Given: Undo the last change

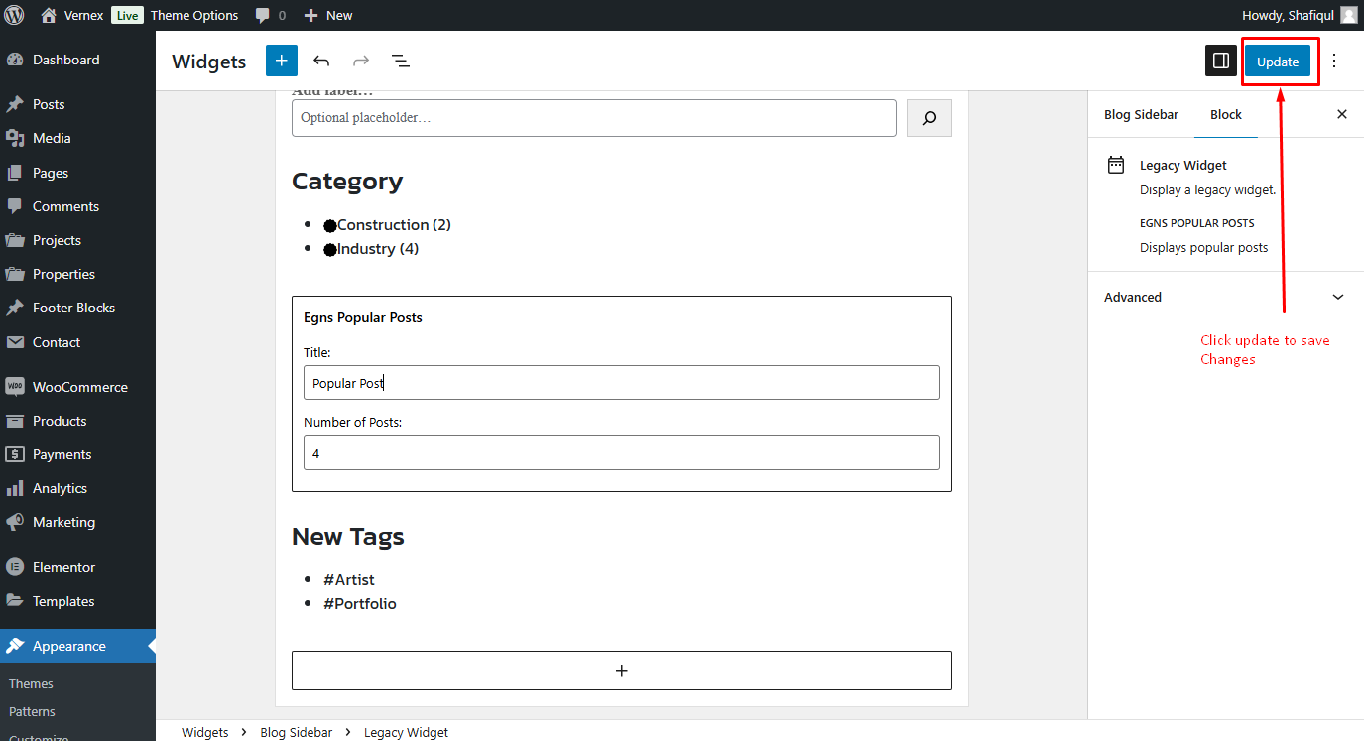Looking at the screenshot, I should click(321, 61).
